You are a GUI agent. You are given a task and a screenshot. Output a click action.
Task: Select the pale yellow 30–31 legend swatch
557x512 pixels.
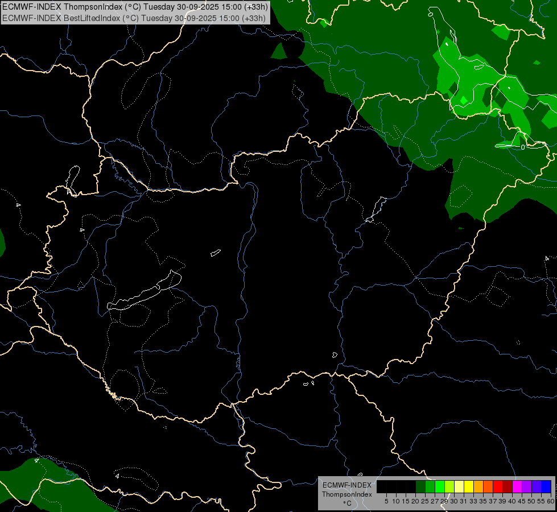(x=459, y=486)
